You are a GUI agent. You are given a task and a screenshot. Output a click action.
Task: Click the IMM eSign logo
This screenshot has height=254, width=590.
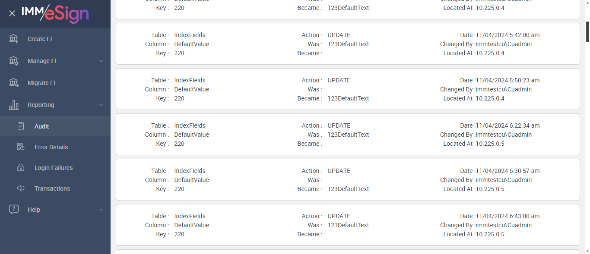click(55, 13)
